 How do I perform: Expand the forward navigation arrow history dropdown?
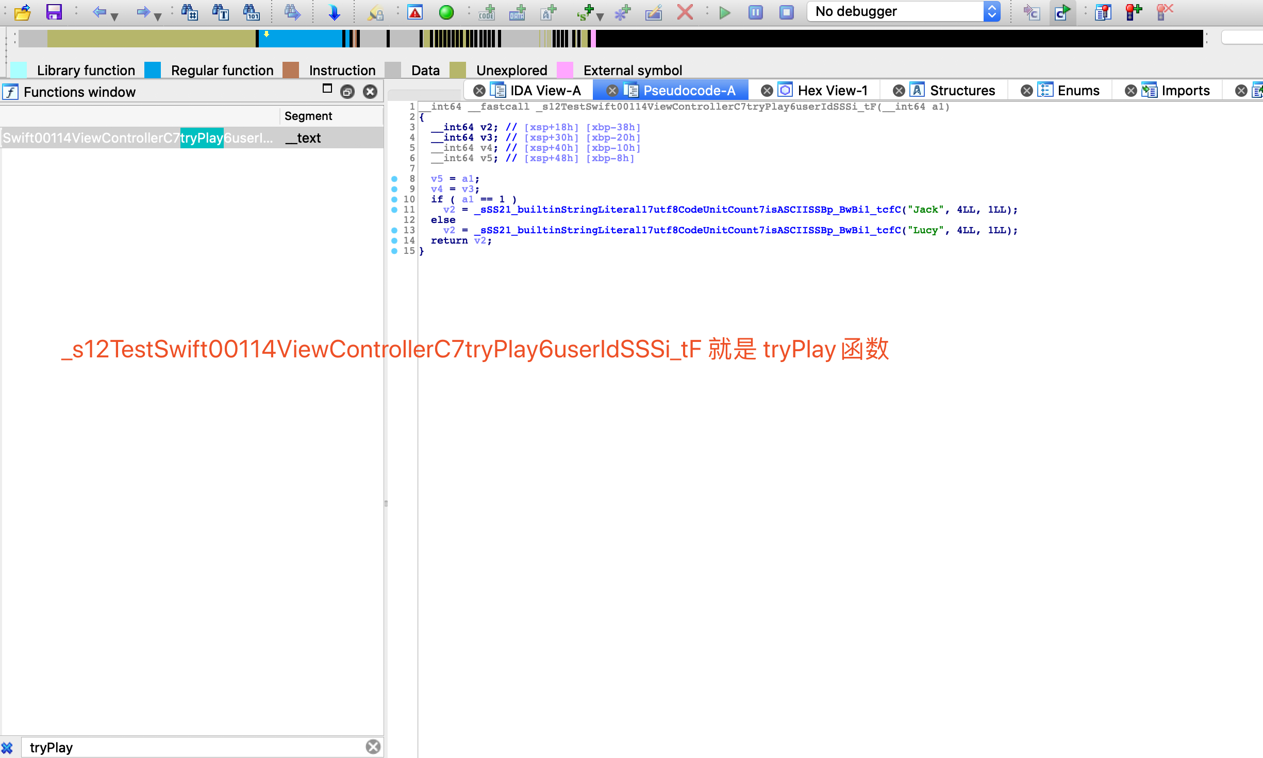tap(158, 16)
